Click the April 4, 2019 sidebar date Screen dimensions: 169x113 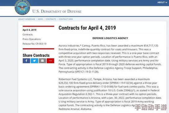[x=30, y=30]
